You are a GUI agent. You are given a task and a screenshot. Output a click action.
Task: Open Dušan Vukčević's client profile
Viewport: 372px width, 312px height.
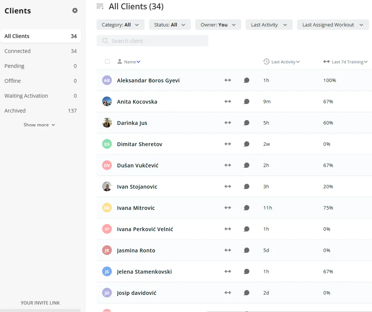(x=138, y=165)
